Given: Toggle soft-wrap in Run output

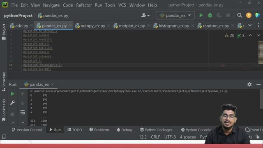Looking at the screenshot, I should [23, 112].
